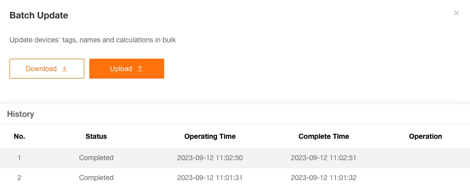This screenshot has height=187, width=470.
Task: Click operating time 2023-09-12 11:01:31
Action: click(210, 178)
